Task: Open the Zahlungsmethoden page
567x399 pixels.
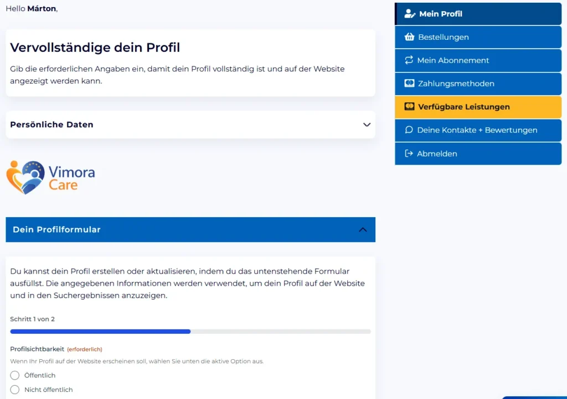Action: coord(478,83)
